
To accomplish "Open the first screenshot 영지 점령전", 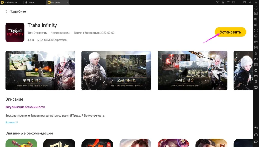I will [40, 70].
